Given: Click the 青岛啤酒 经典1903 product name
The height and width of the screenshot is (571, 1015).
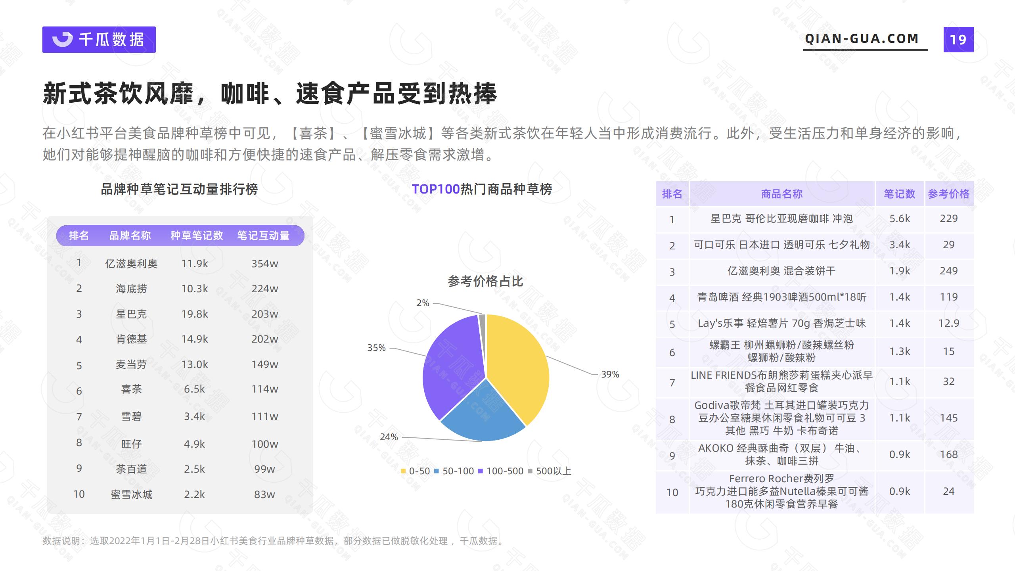Looking at the screenshot, I should (x=781, y=297).
